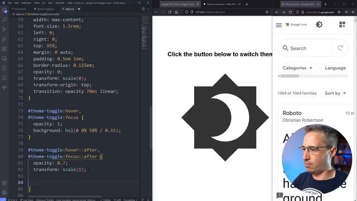Viewport: 357px width, 201px height.
Task: Click the code line 'transition: opacity 70ms linear;'
Action: point(76,92)
